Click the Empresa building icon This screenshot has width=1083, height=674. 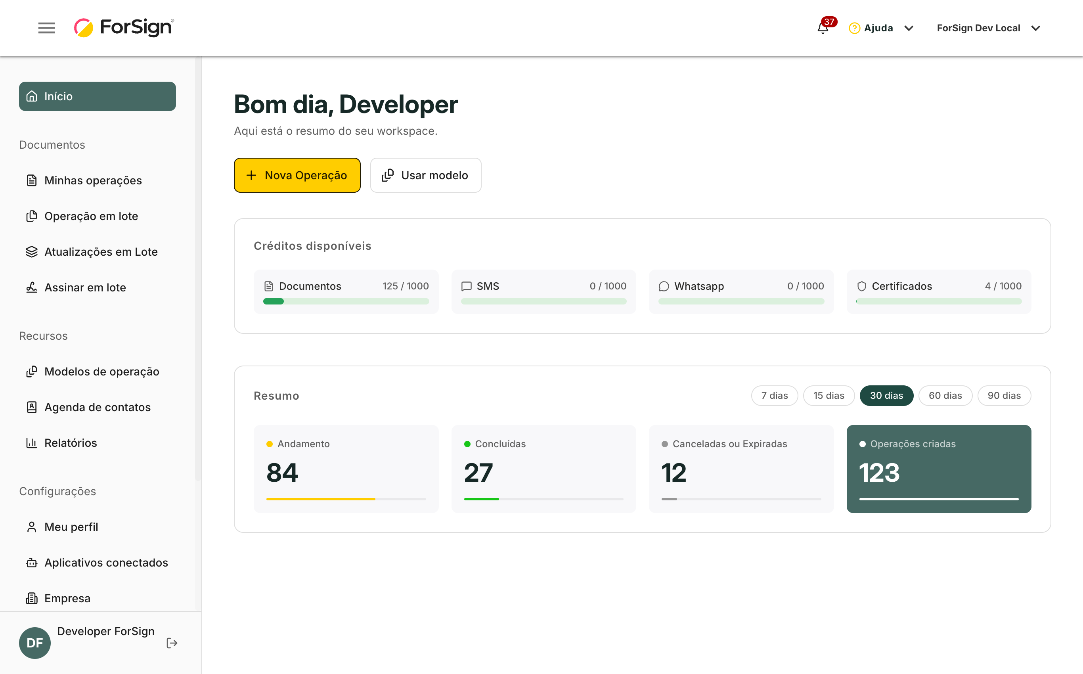coord(32,598)
